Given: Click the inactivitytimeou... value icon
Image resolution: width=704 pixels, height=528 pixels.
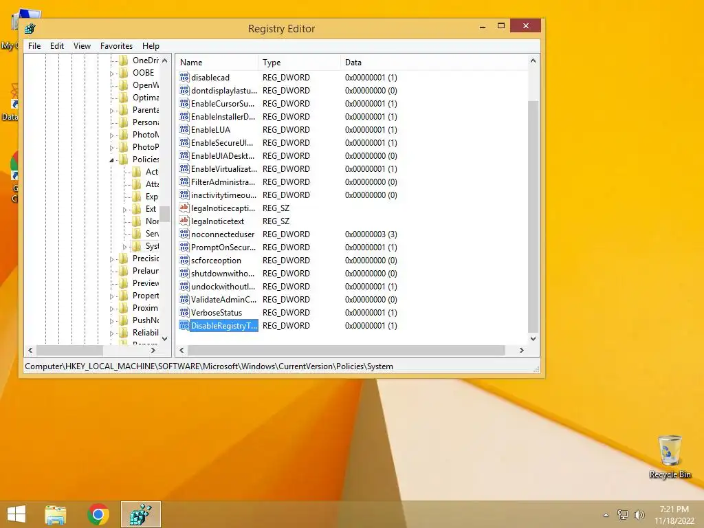Looking at the screenshot, I should coord(184,195).
